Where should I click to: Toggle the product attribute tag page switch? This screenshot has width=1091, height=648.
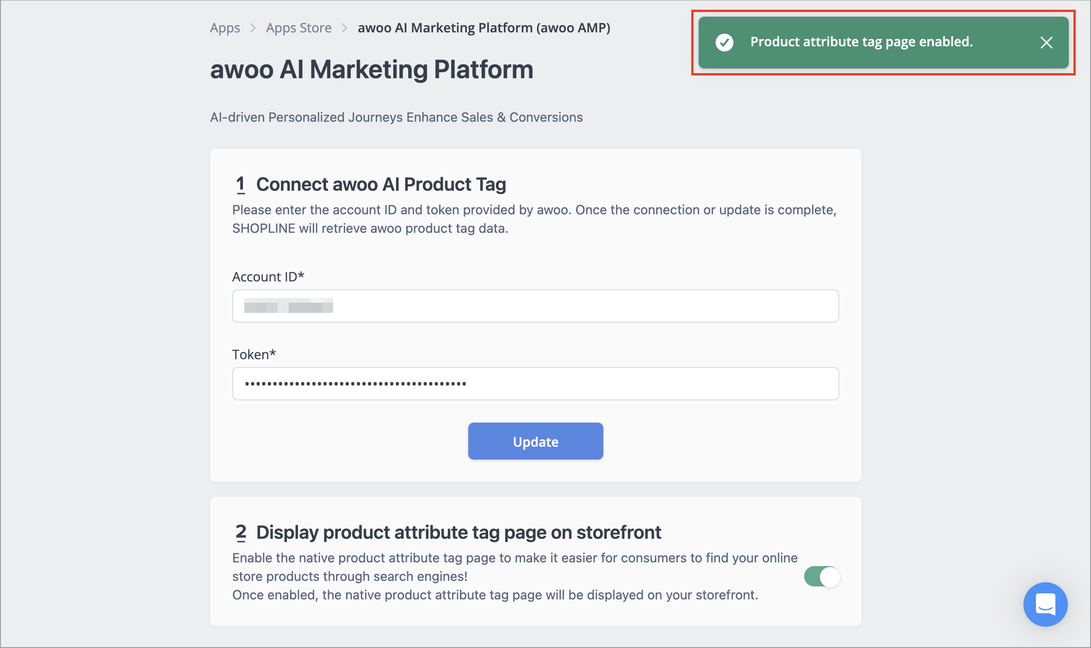[x=822, y=577]
